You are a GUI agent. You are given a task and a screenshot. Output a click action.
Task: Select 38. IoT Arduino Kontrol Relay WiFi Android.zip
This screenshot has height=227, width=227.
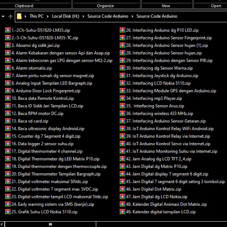point(173,129)
